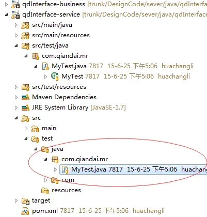
Task: Click the qdInterface-service Maven project icon
Action: pyautogui.click(x=15, y=14)
